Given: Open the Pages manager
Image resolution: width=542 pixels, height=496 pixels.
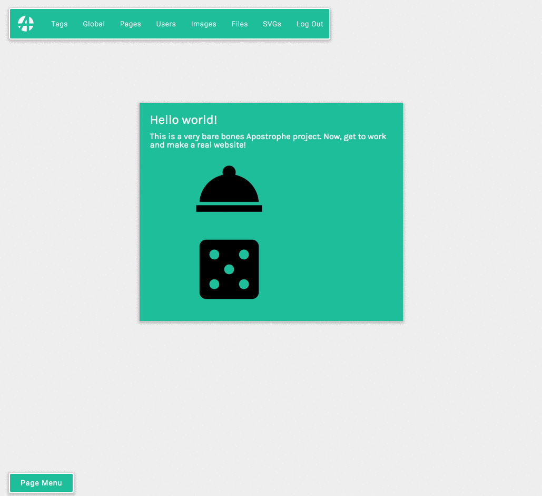Looking at the screenshot, I should pos(130,24).
